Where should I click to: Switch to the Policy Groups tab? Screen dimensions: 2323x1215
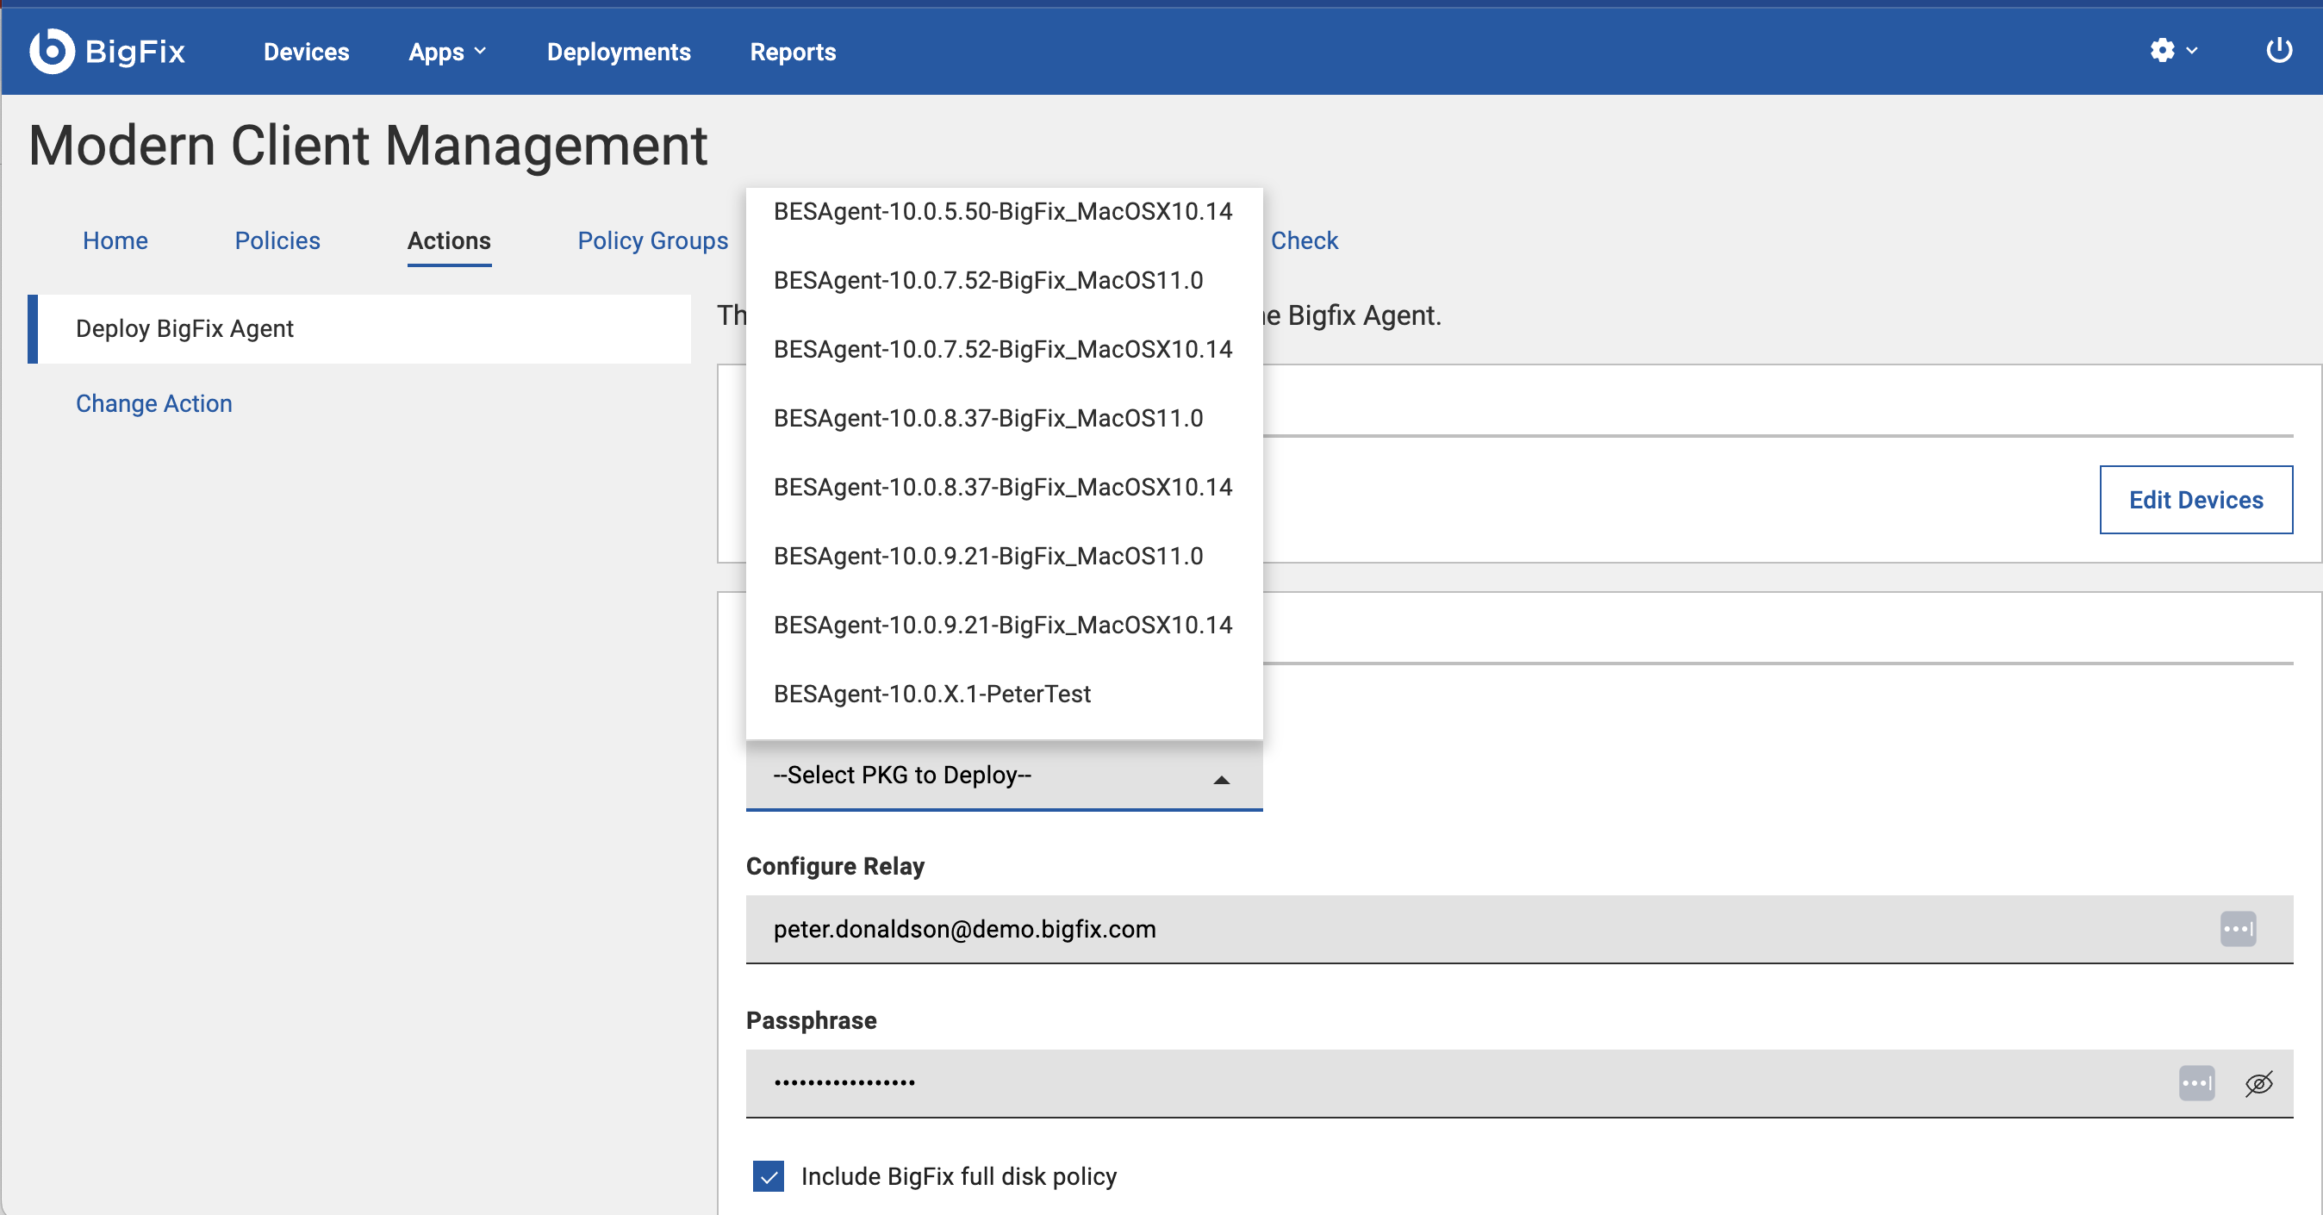coord(653,240)
